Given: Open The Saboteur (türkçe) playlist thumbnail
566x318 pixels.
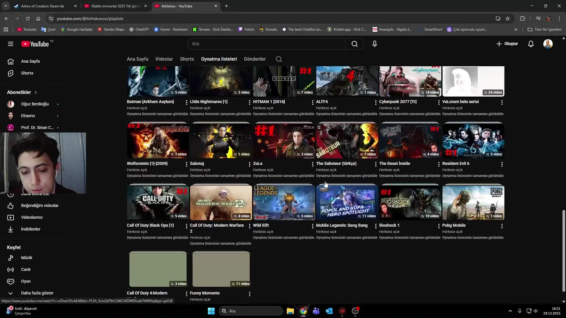Looking at the screenshot, I should [347, 140].
